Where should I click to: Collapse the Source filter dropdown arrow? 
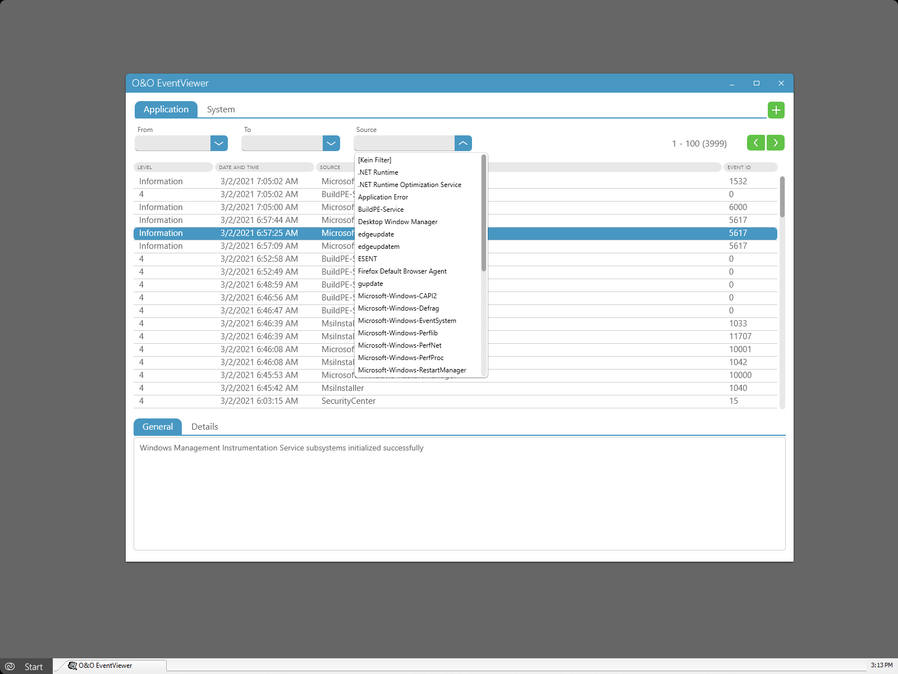(463, 143)
